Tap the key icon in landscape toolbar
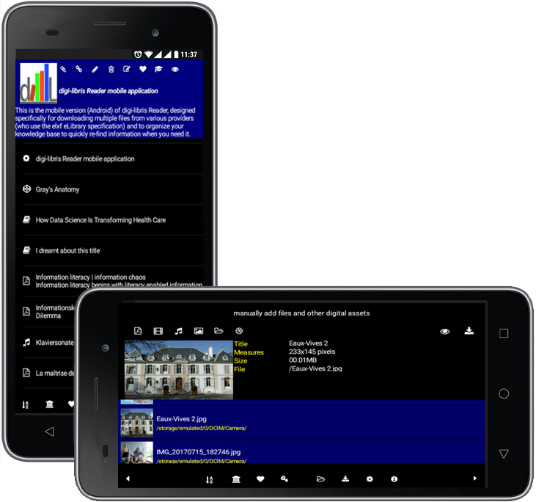Screen dimensions: 536x502 pyautogui.click(x=284, y=479)
